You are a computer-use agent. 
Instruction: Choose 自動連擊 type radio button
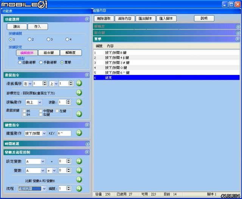point(20,62)
